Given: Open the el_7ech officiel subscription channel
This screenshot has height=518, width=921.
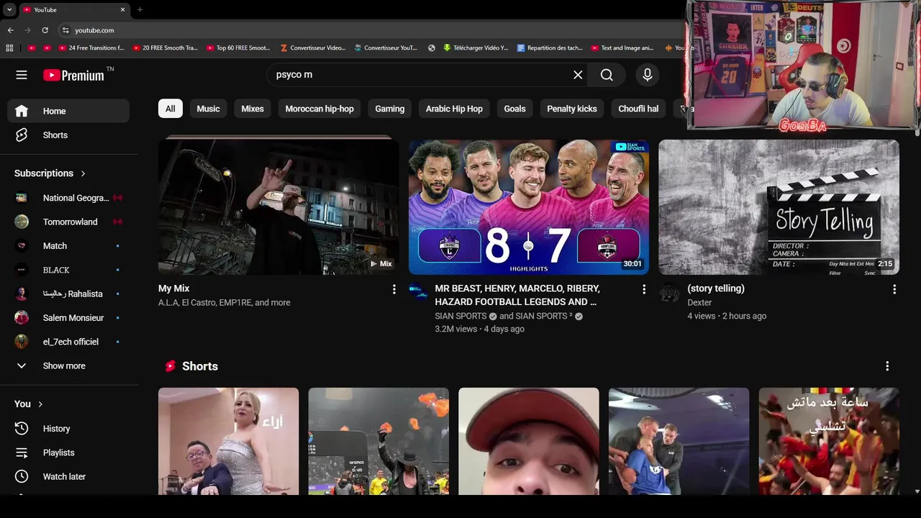Looking at the screenshot, I should (68, 342).
